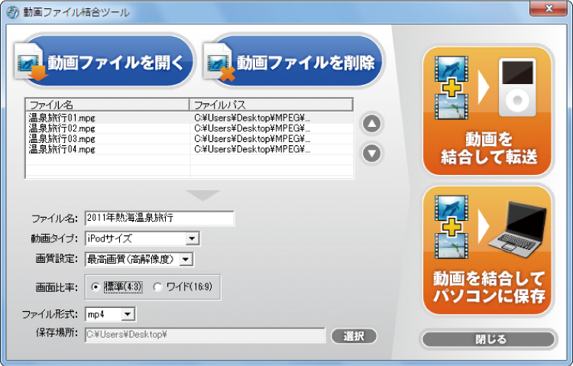Viewport: 573px width, 366px height.
Task: Click the 閉じる close button
Action: (487, 338)
